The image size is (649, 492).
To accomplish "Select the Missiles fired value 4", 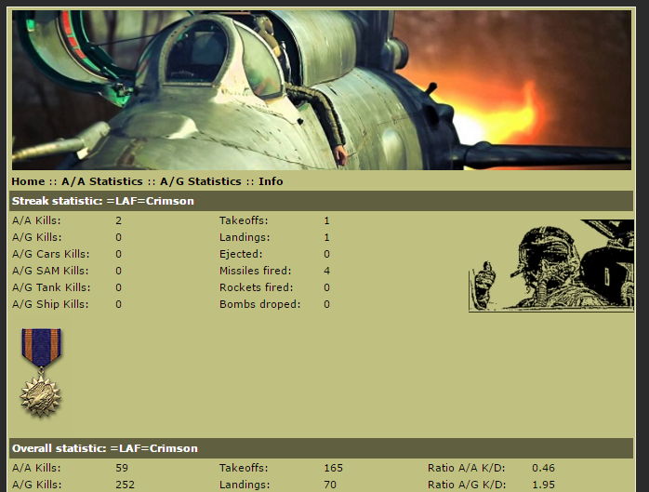I will point(327,271).
